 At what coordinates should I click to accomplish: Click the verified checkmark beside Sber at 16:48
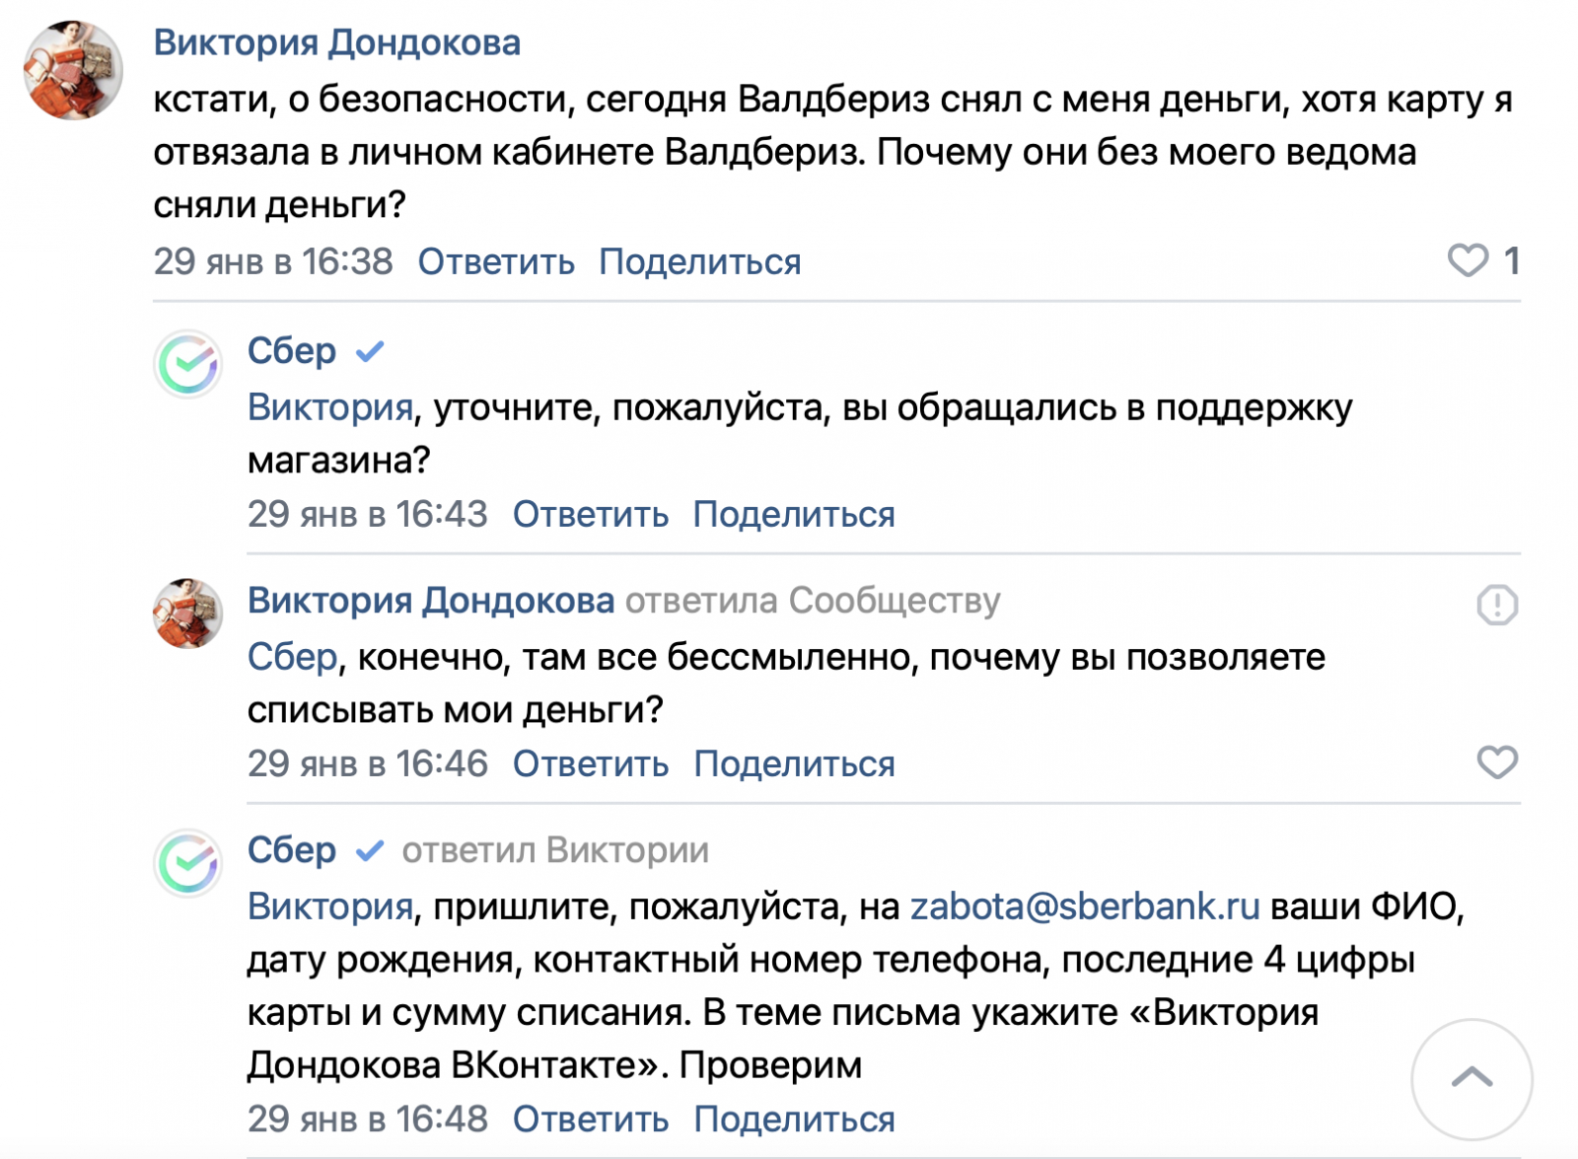tap(370, 850)
